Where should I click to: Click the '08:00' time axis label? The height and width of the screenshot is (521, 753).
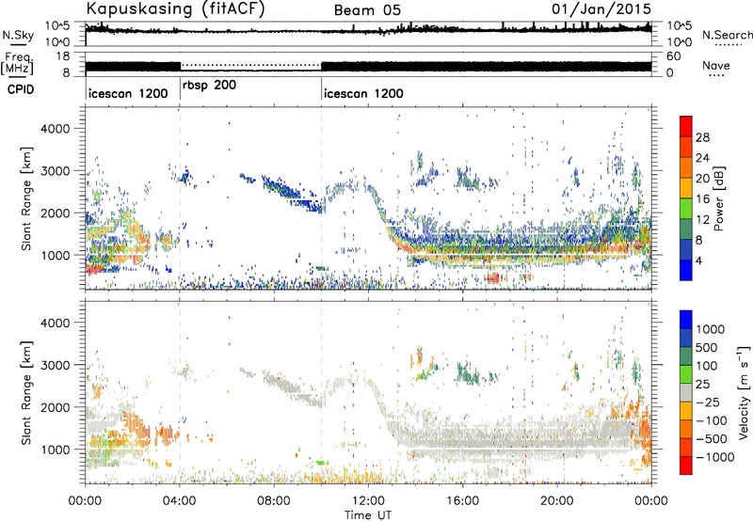click(x=274, y=501)
